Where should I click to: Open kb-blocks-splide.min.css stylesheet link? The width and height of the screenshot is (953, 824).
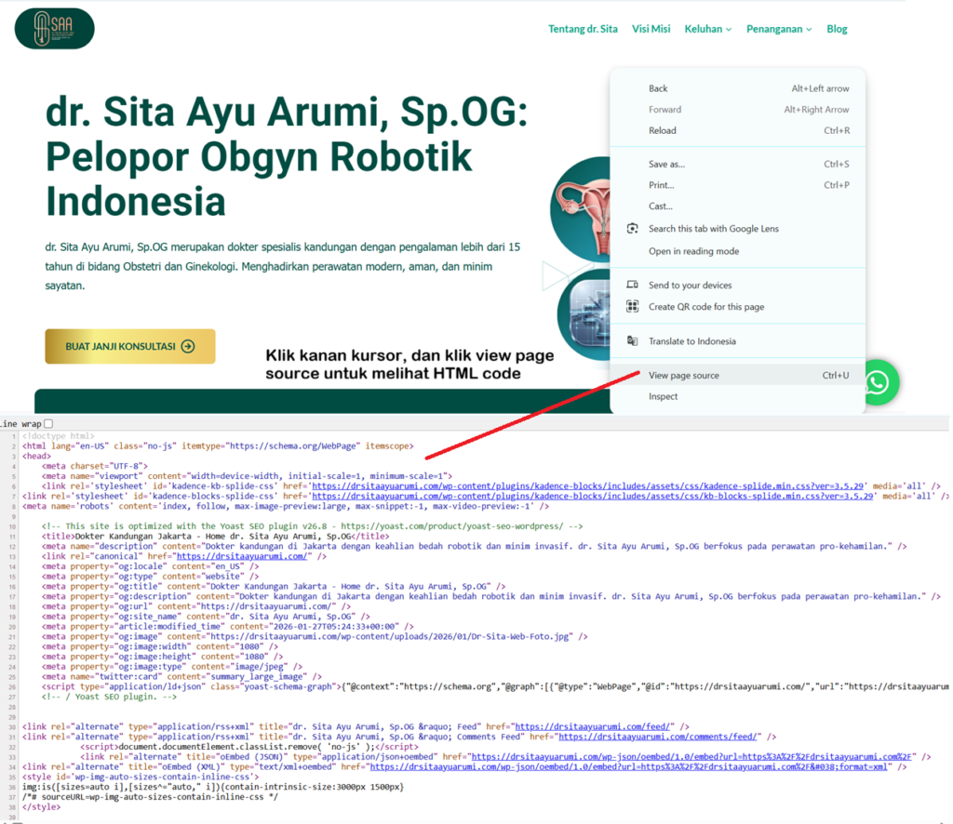(593, 496)
